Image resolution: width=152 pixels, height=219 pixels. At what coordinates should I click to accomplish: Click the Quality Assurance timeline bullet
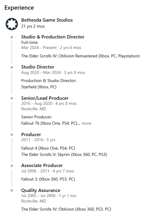(12, 190)
